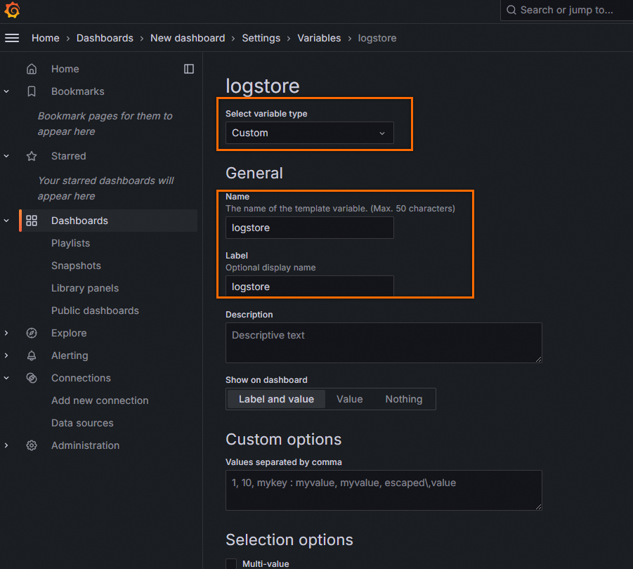This screenshot has height=569, width=633.
Task: Collapse the Dashboards section chevron
Action: 6,221
